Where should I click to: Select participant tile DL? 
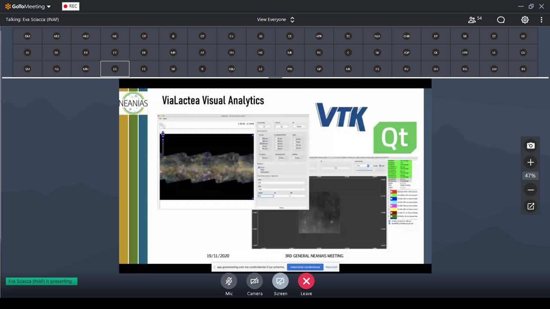coord(56,53)
